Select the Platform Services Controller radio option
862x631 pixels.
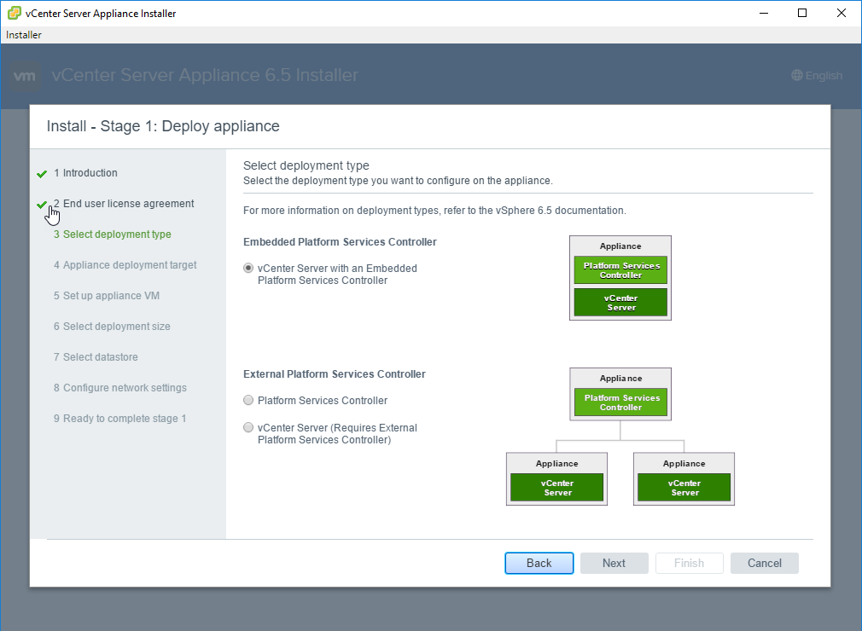[x=248, y=401]
